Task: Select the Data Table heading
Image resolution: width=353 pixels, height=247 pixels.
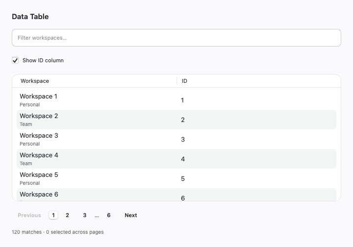Action: (30, 17)
